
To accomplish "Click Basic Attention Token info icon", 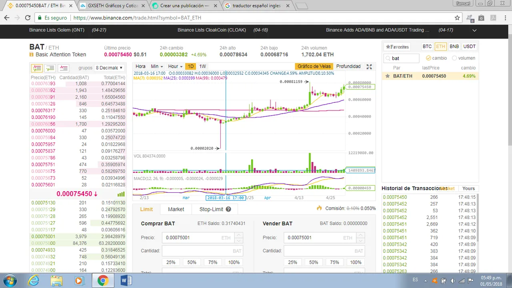I will click(x=31, y=54).
